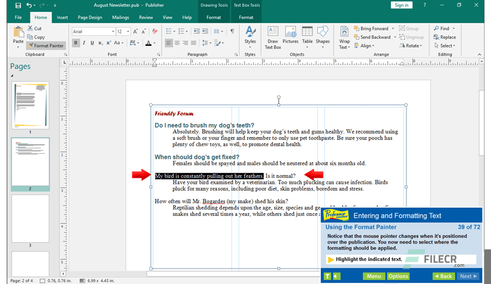
Task: Open tutorial Options button
Action: point(398,276)
